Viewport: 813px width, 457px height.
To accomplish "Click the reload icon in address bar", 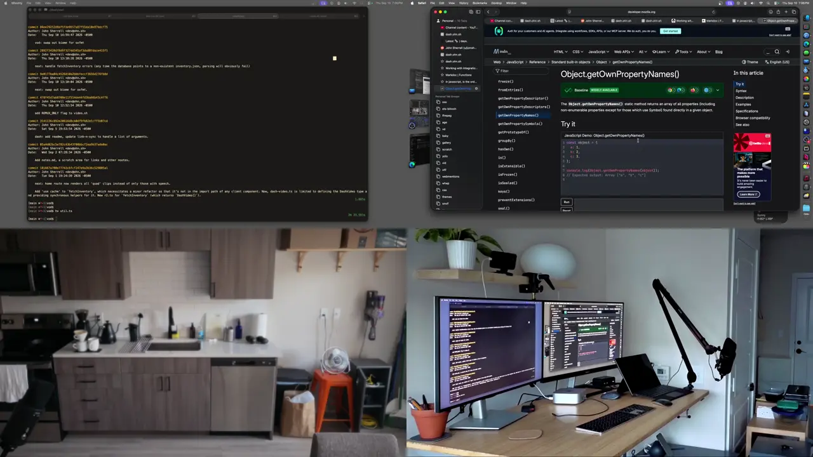I will click(713, 11).
